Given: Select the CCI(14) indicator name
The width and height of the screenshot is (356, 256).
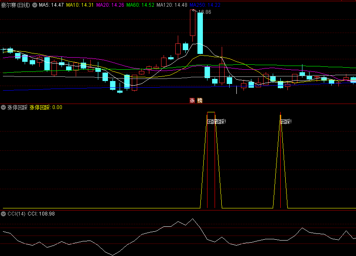Looking at the screenshot, I should pos(17,214).
